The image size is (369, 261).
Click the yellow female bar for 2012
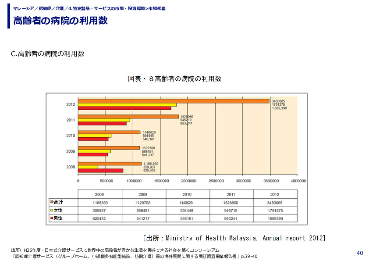pos(128,105)
